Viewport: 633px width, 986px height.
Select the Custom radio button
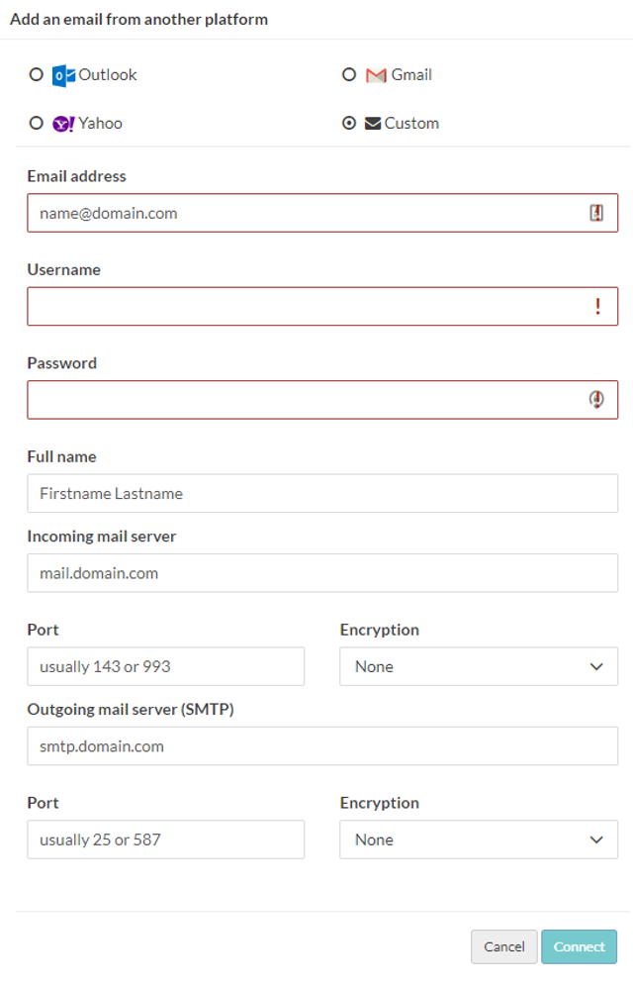click(349, 123)
